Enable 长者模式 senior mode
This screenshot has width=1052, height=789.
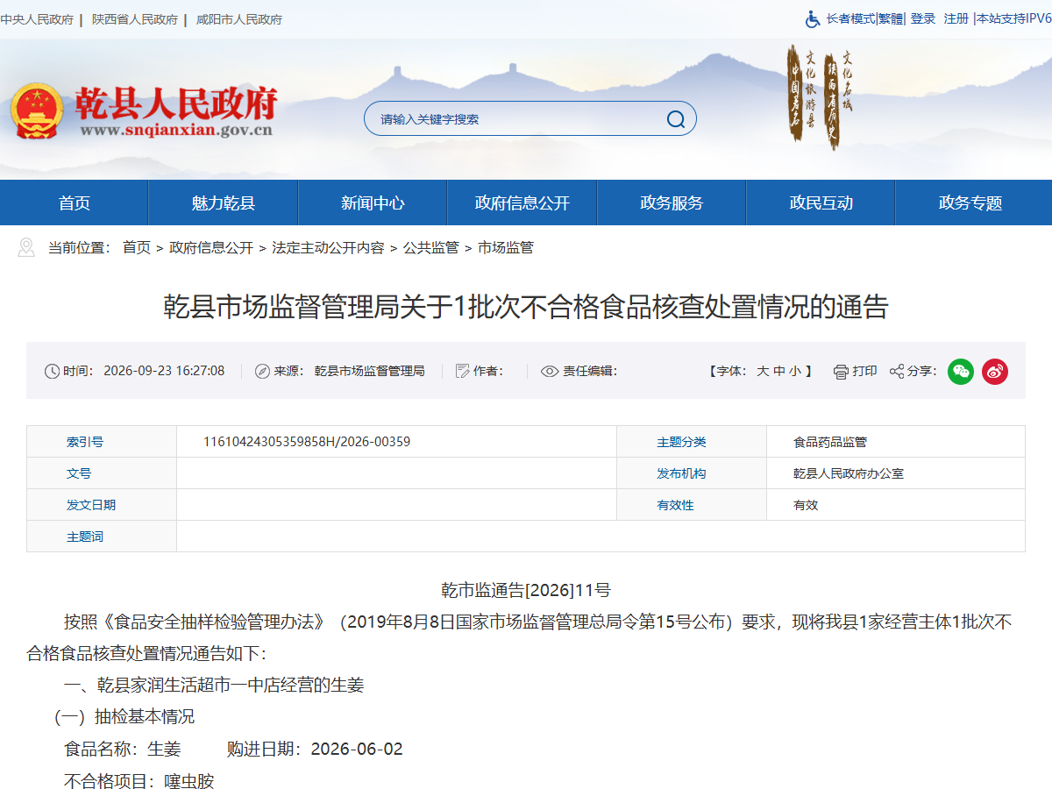point(850,18)
